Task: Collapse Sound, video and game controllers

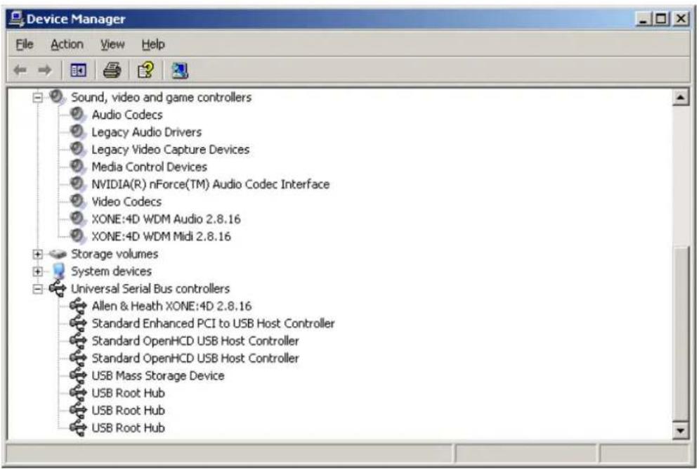Action: pyautogui.click(x=38, y=97)
